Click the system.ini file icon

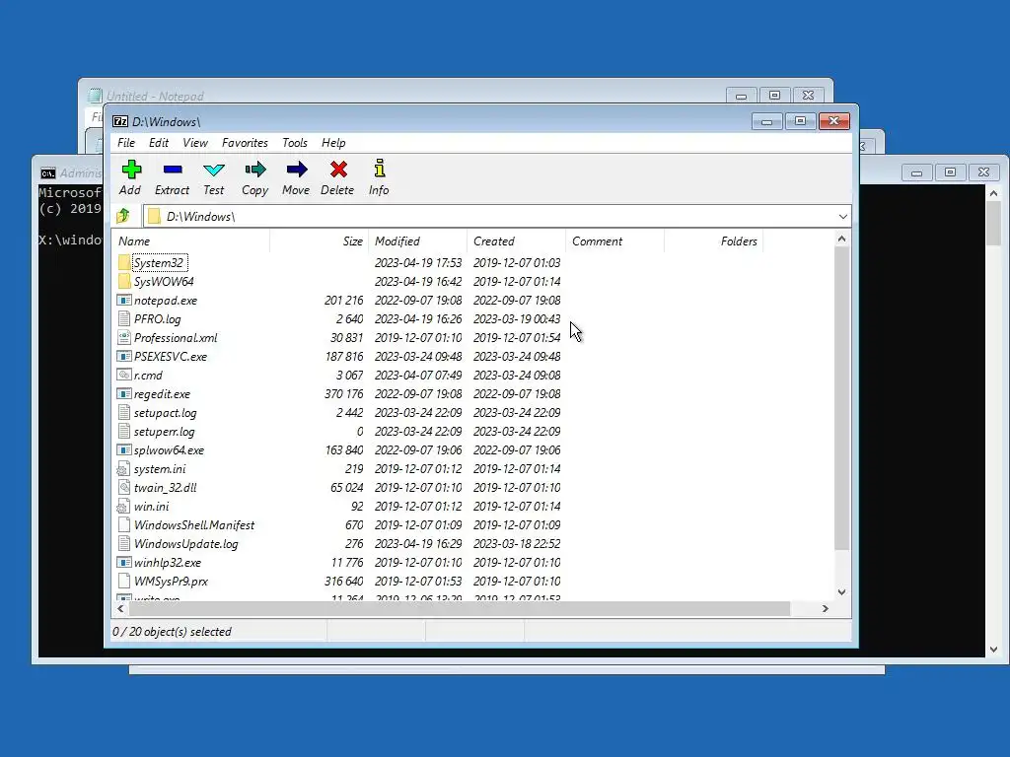click(123, 468)
